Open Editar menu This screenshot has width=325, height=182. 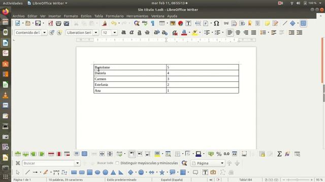(32, 16)
